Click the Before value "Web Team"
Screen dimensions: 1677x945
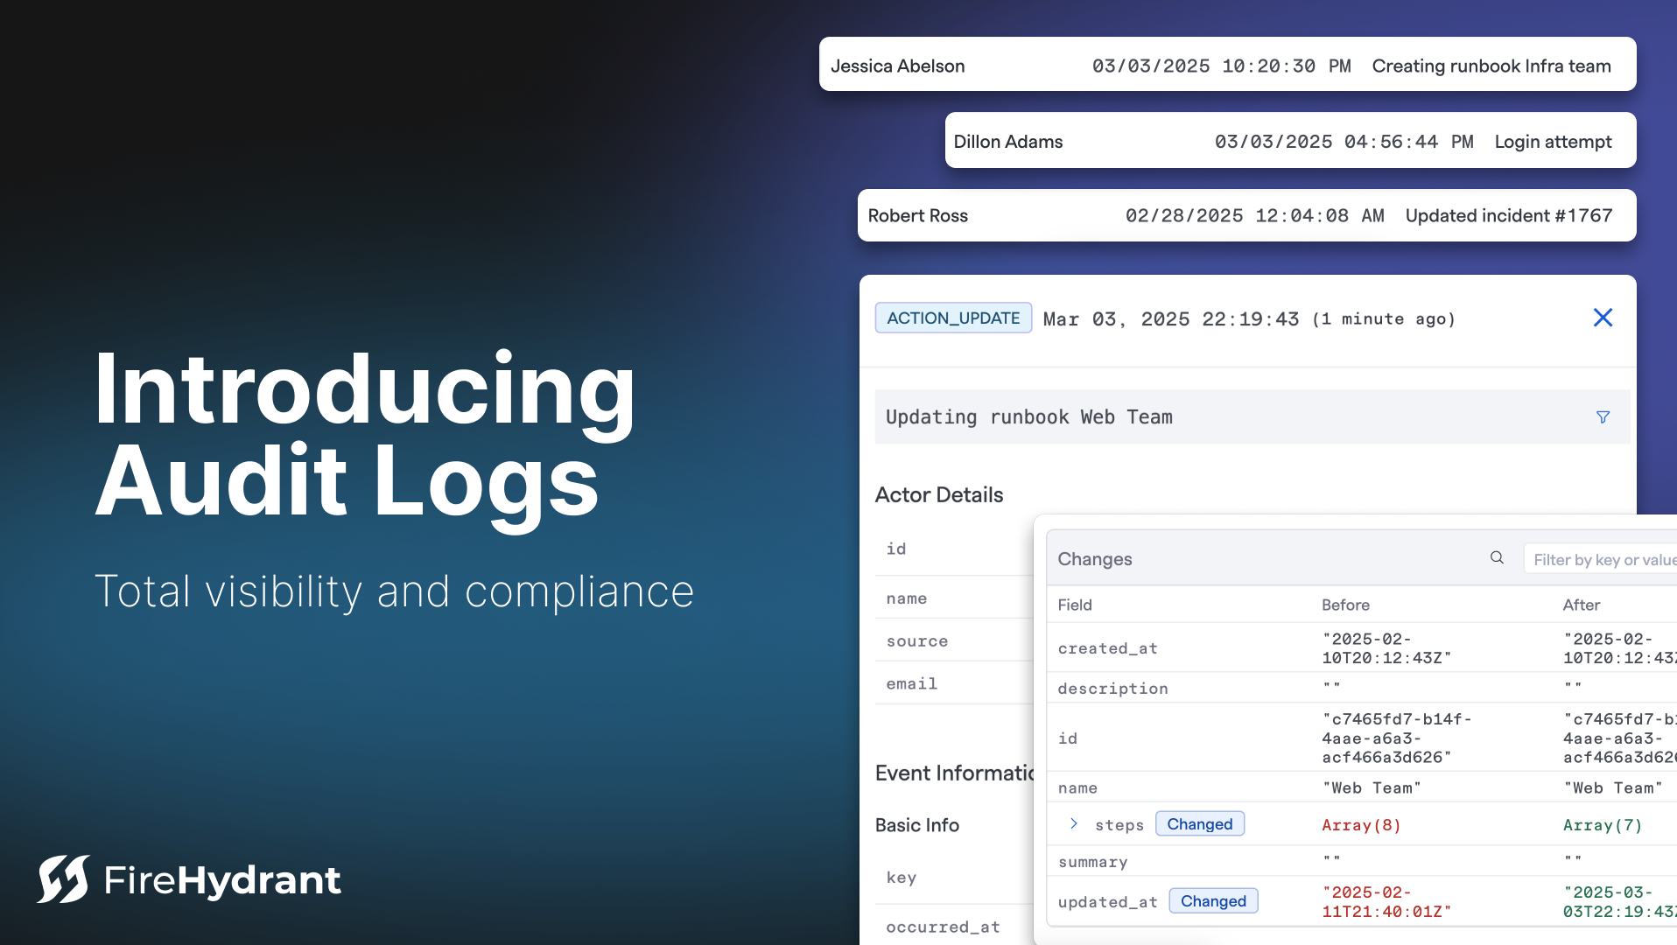tap(1372, 787)
